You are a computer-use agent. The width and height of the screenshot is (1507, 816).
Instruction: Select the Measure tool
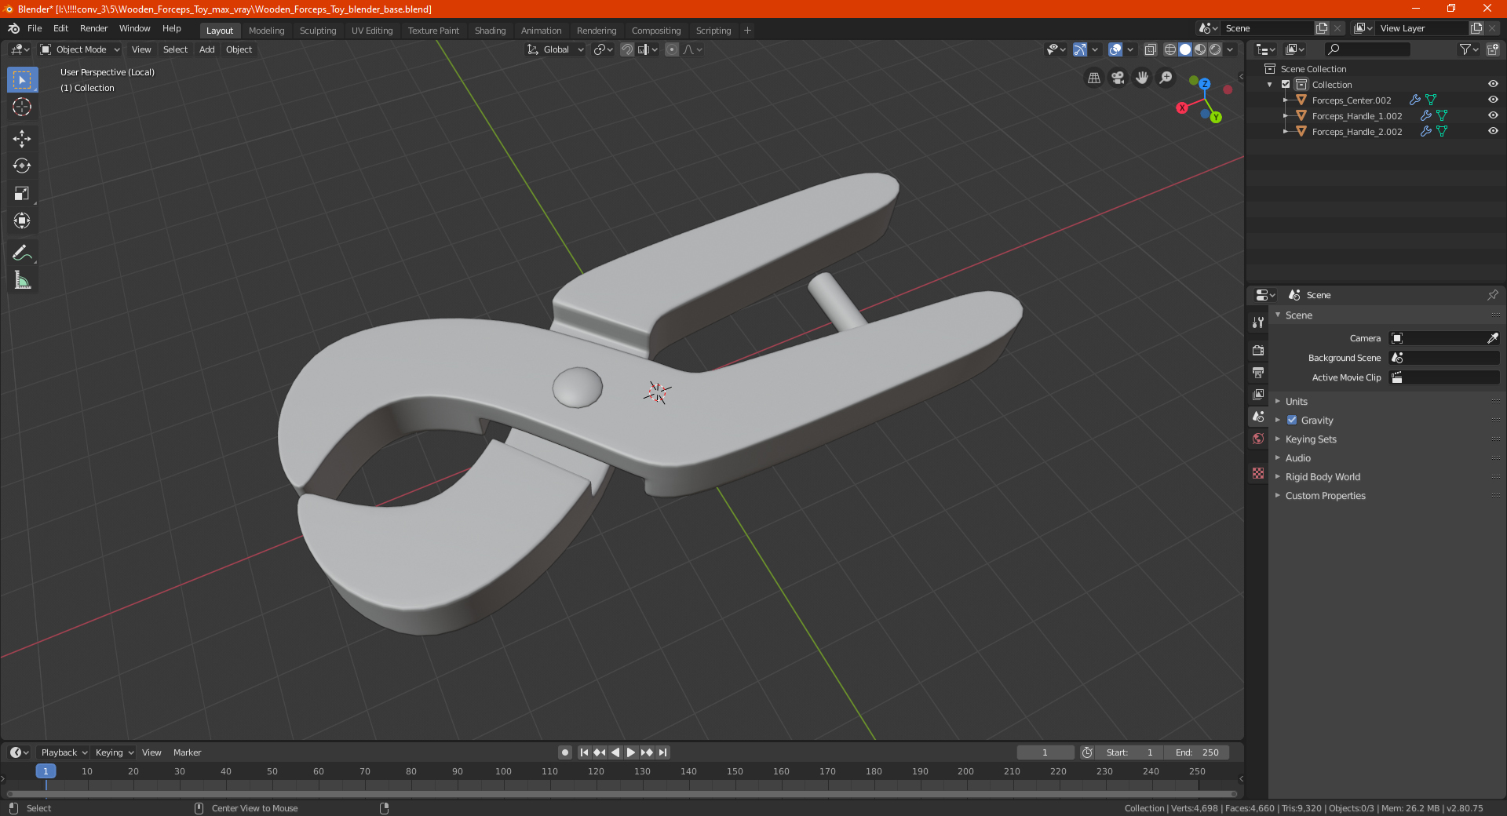pyautogui.click(x=22, y=280)
